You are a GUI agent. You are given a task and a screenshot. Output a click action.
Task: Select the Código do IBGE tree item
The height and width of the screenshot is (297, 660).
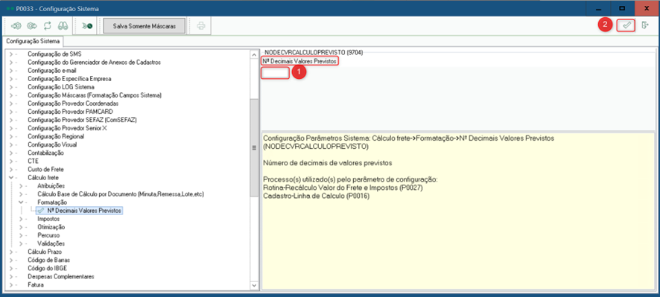pyautogui.click(x=47, y=269)
